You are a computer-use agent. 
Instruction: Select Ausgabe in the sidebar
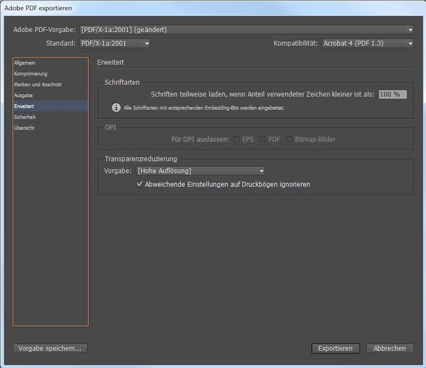[50, 95]
